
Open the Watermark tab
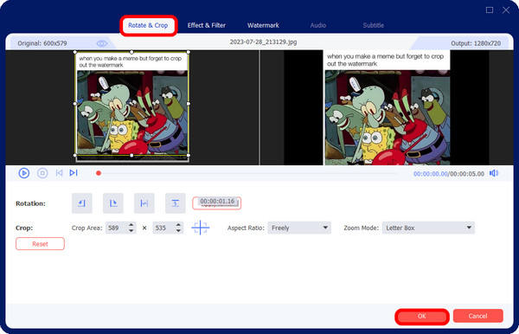pos(263,25)
